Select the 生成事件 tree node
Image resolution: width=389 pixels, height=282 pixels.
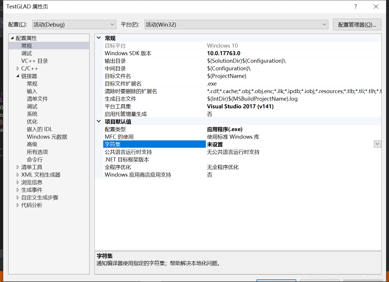tap(32, 189)
